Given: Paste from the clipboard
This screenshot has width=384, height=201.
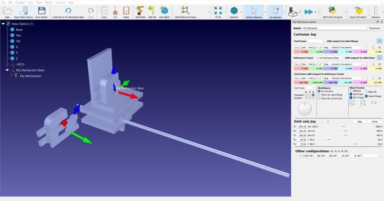Looking at the screenshot, I should pos(126,12).
